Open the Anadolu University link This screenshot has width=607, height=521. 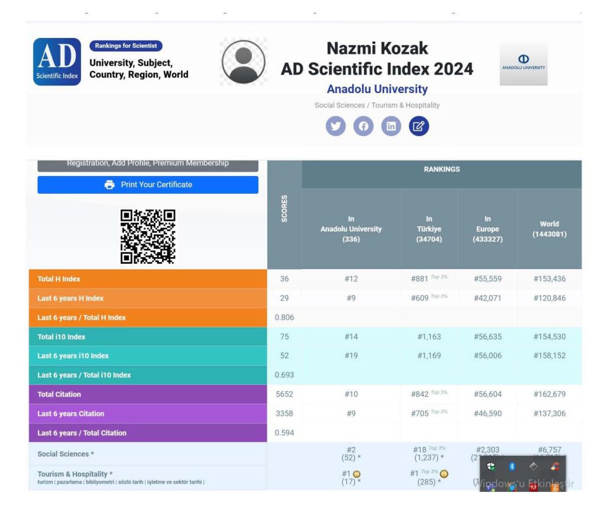click(x=377, y=89)
